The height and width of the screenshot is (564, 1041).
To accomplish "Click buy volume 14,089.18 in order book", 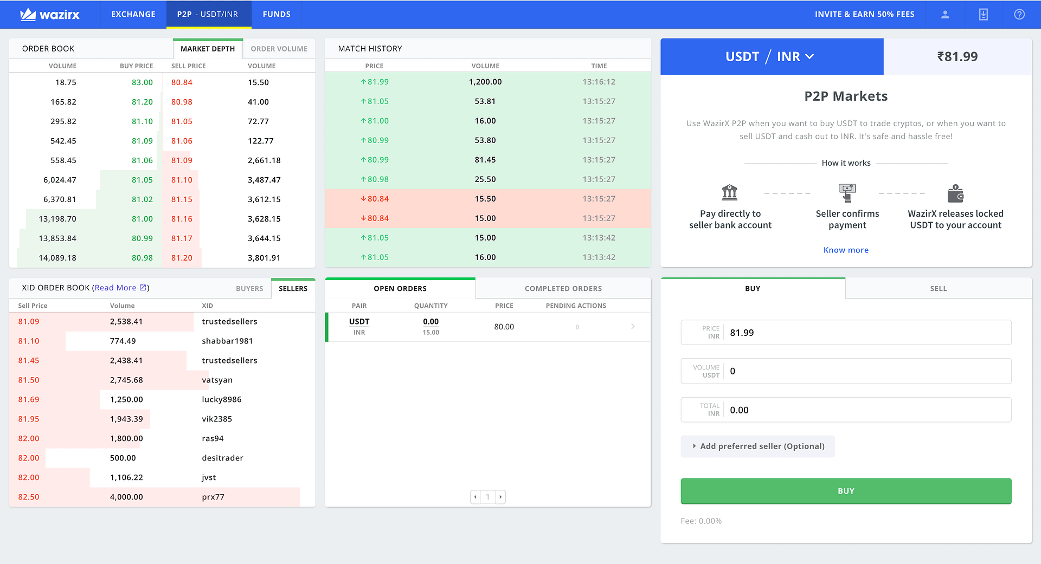I will tap(57, 258).
